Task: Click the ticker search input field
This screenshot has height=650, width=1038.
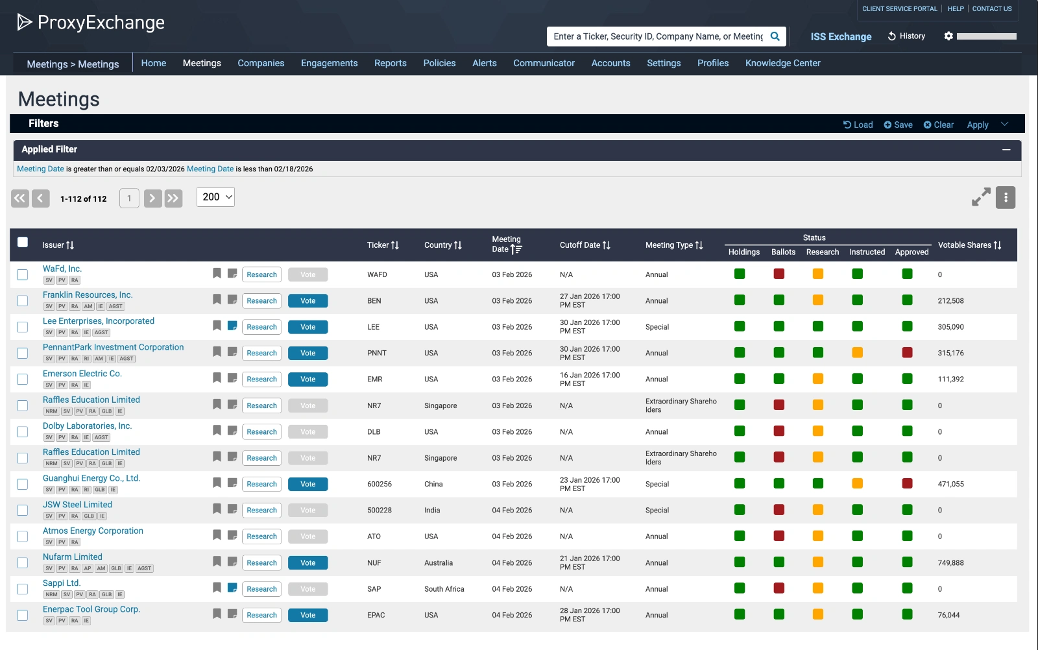Action: (x=658, y=36)
